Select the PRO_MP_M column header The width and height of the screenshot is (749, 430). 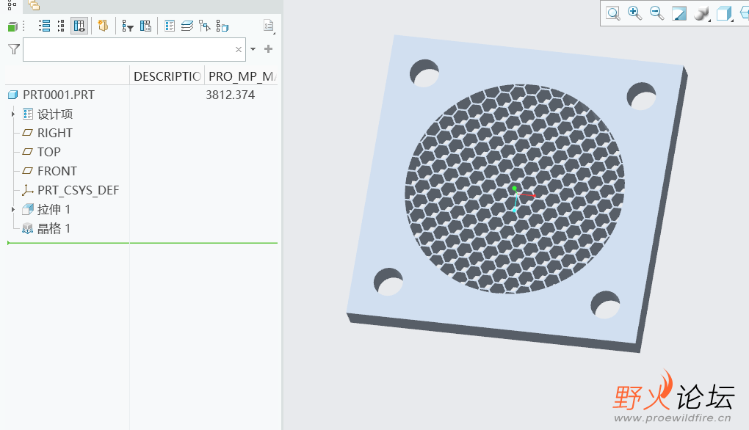242,76
